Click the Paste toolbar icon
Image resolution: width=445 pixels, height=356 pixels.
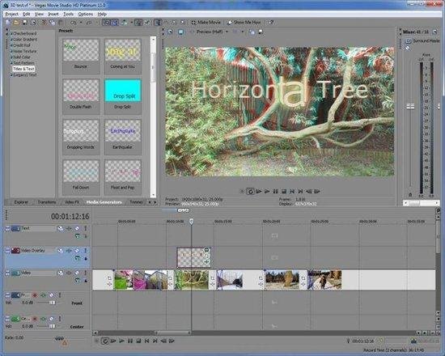[61, 23]
